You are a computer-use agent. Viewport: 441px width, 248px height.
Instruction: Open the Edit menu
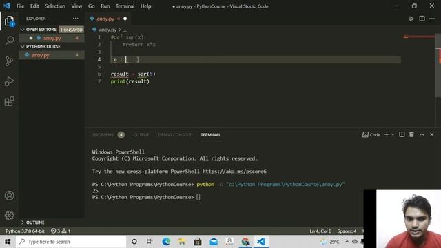tap(34, 6)
